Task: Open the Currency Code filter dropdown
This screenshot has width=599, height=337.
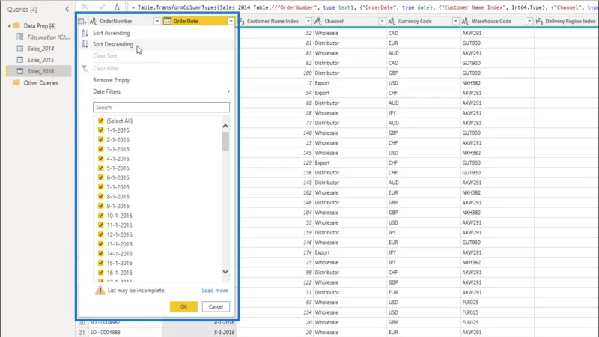Action: [x=456, y=22]
